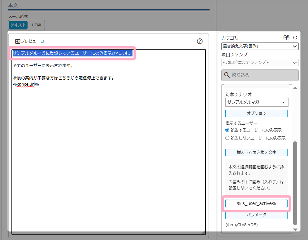Switch to the HTML mail format tab

point(37,25)
